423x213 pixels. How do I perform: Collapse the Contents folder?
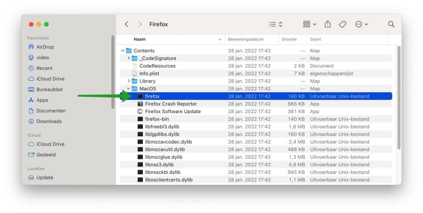tap(123, 51)
